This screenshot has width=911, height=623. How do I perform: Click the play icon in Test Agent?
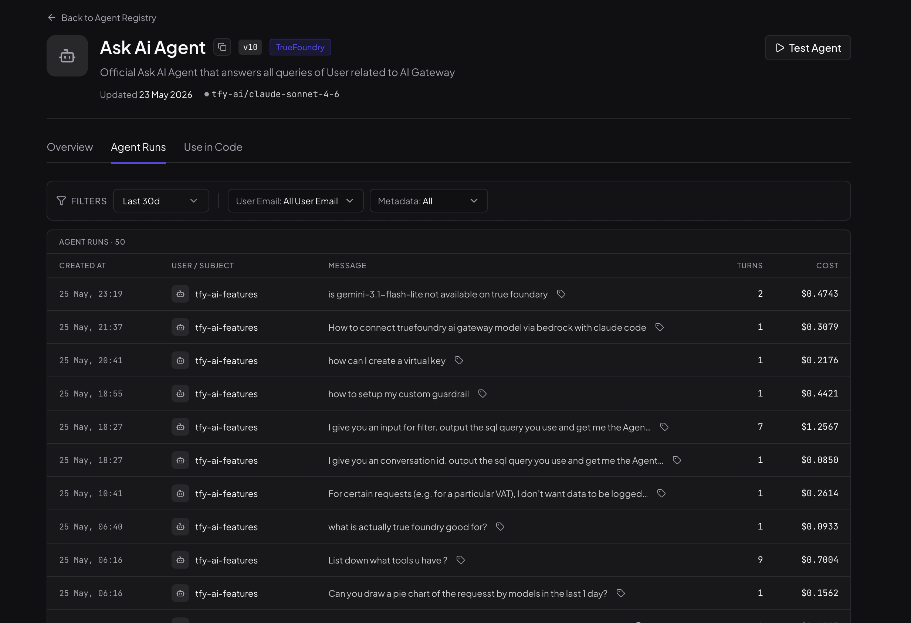click(x=780, y=48)
